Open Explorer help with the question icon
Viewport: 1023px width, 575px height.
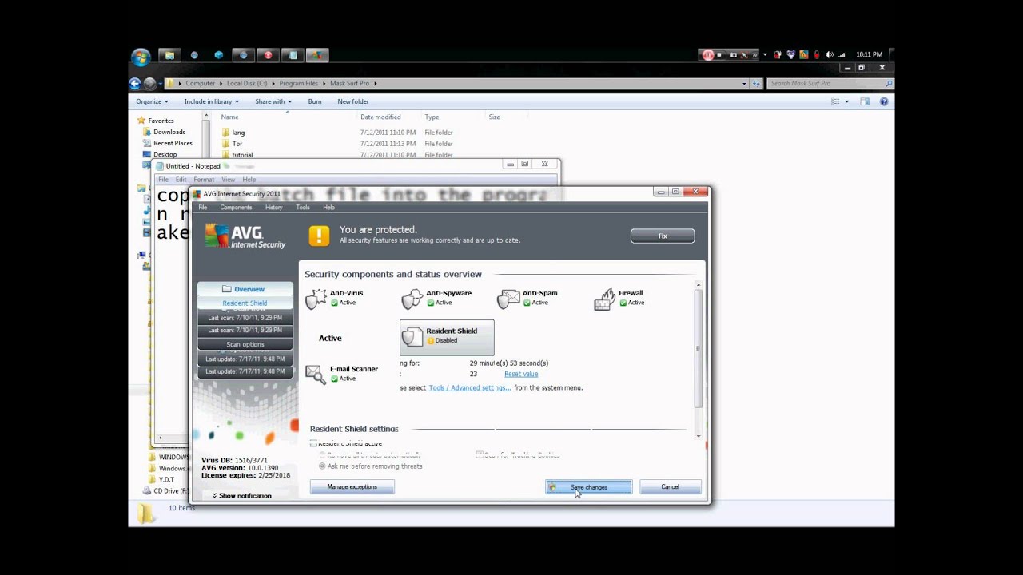[884, 101]
